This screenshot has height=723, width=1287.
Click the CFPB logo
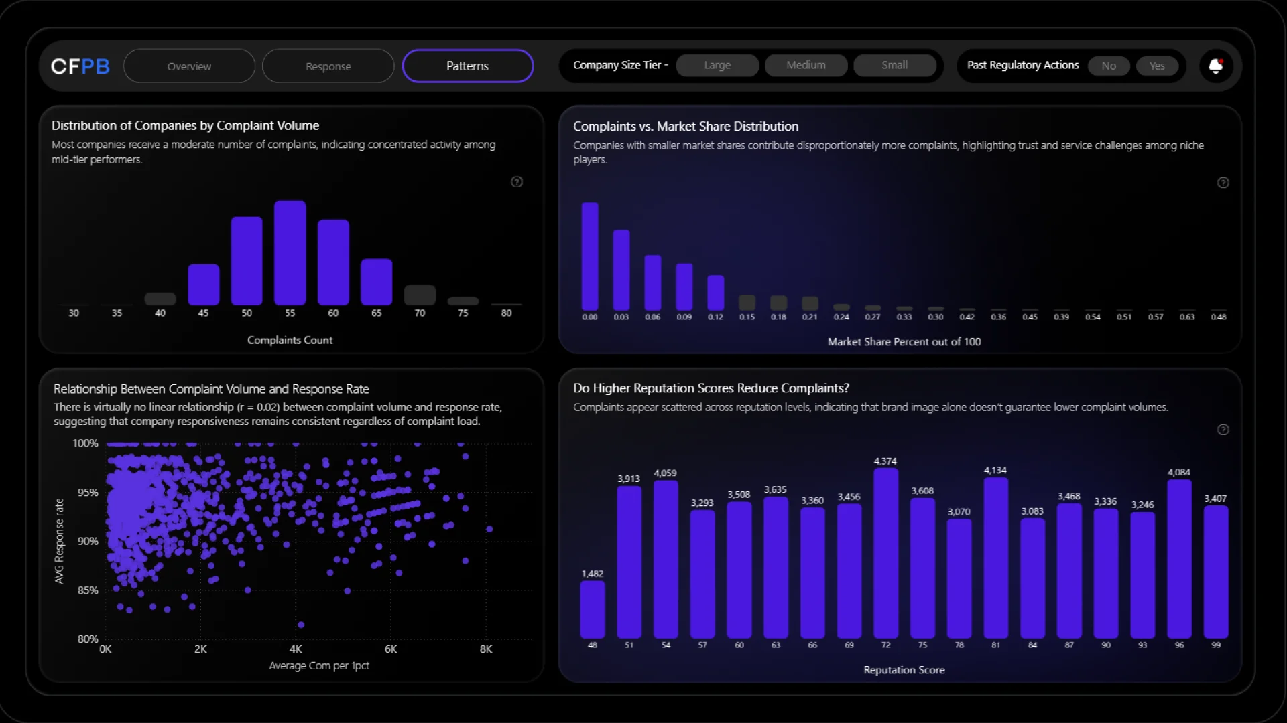tap(80, 66)
